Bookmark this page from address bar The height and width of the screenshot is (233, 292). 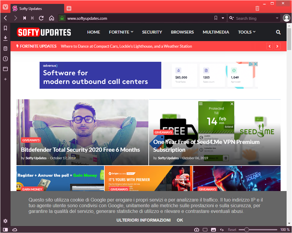pyautogui.click(x=216, y=18)
